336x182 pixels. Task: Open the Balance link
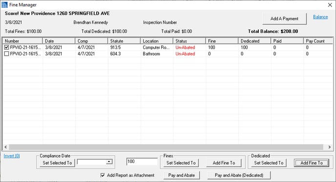coord(320,17)
